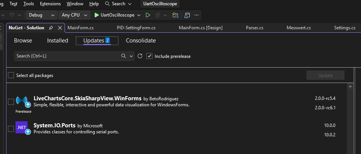Click the UartOscilloscope solution name label
This screenshot has height=154, width=361.
click(x=160, y=4)
